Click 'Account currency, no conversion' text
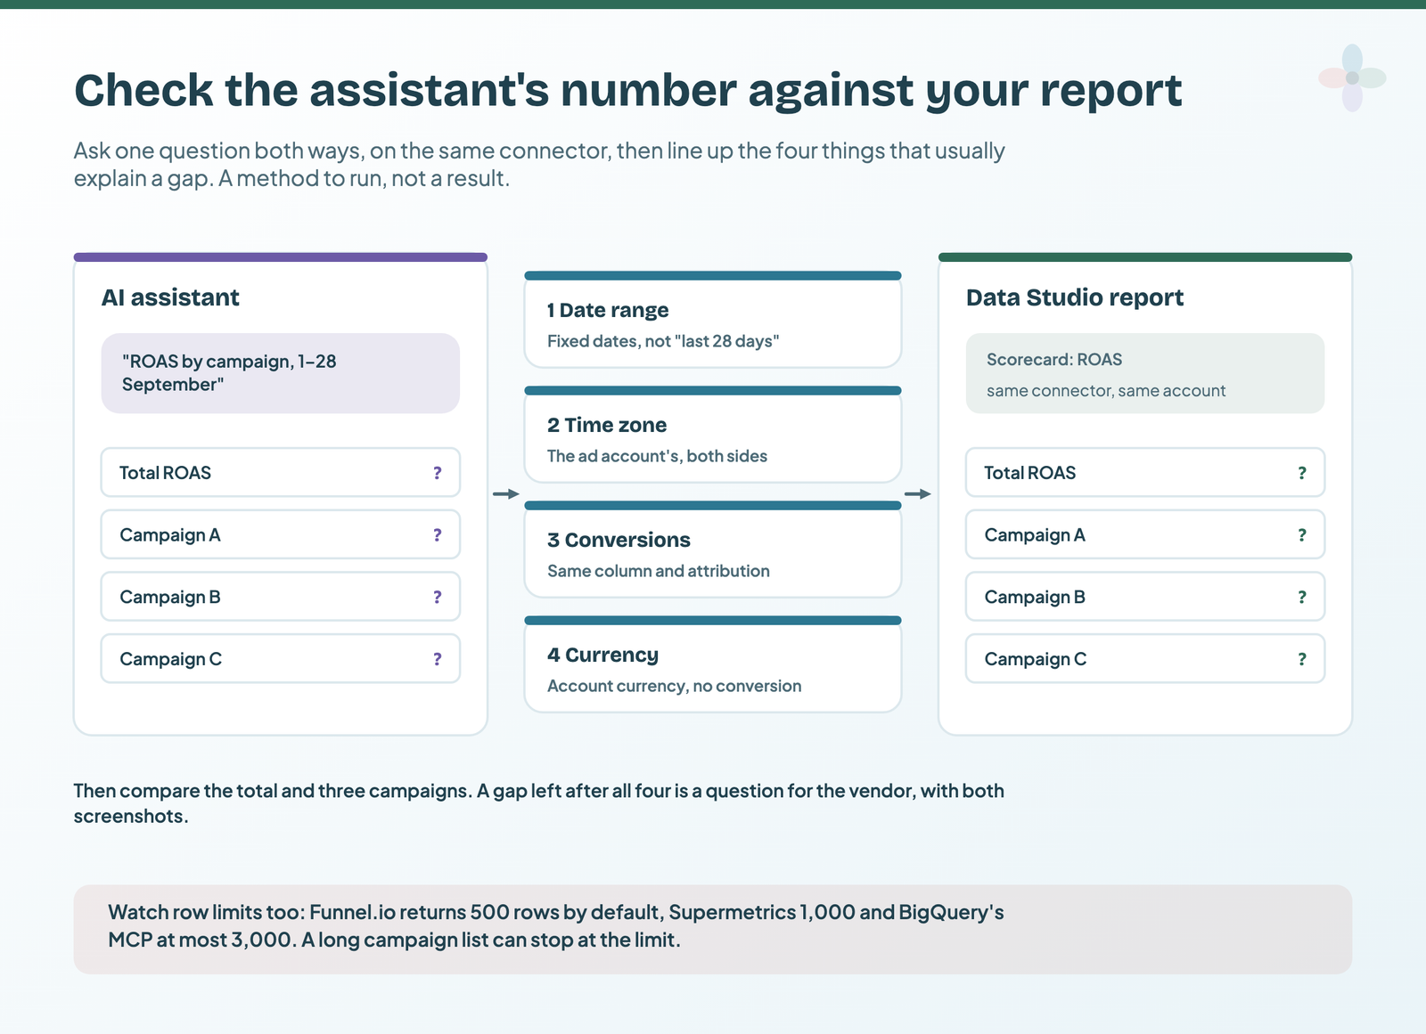1426x1034 pixels. click(x=675, y=686)
